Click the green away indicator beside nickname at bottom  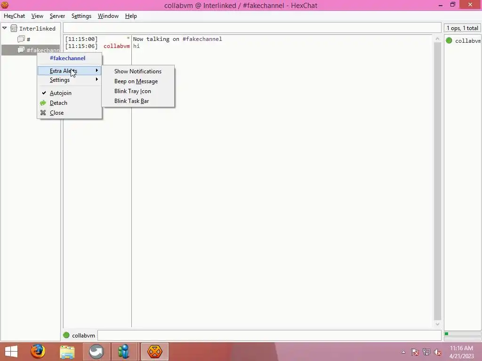point(66,335)
